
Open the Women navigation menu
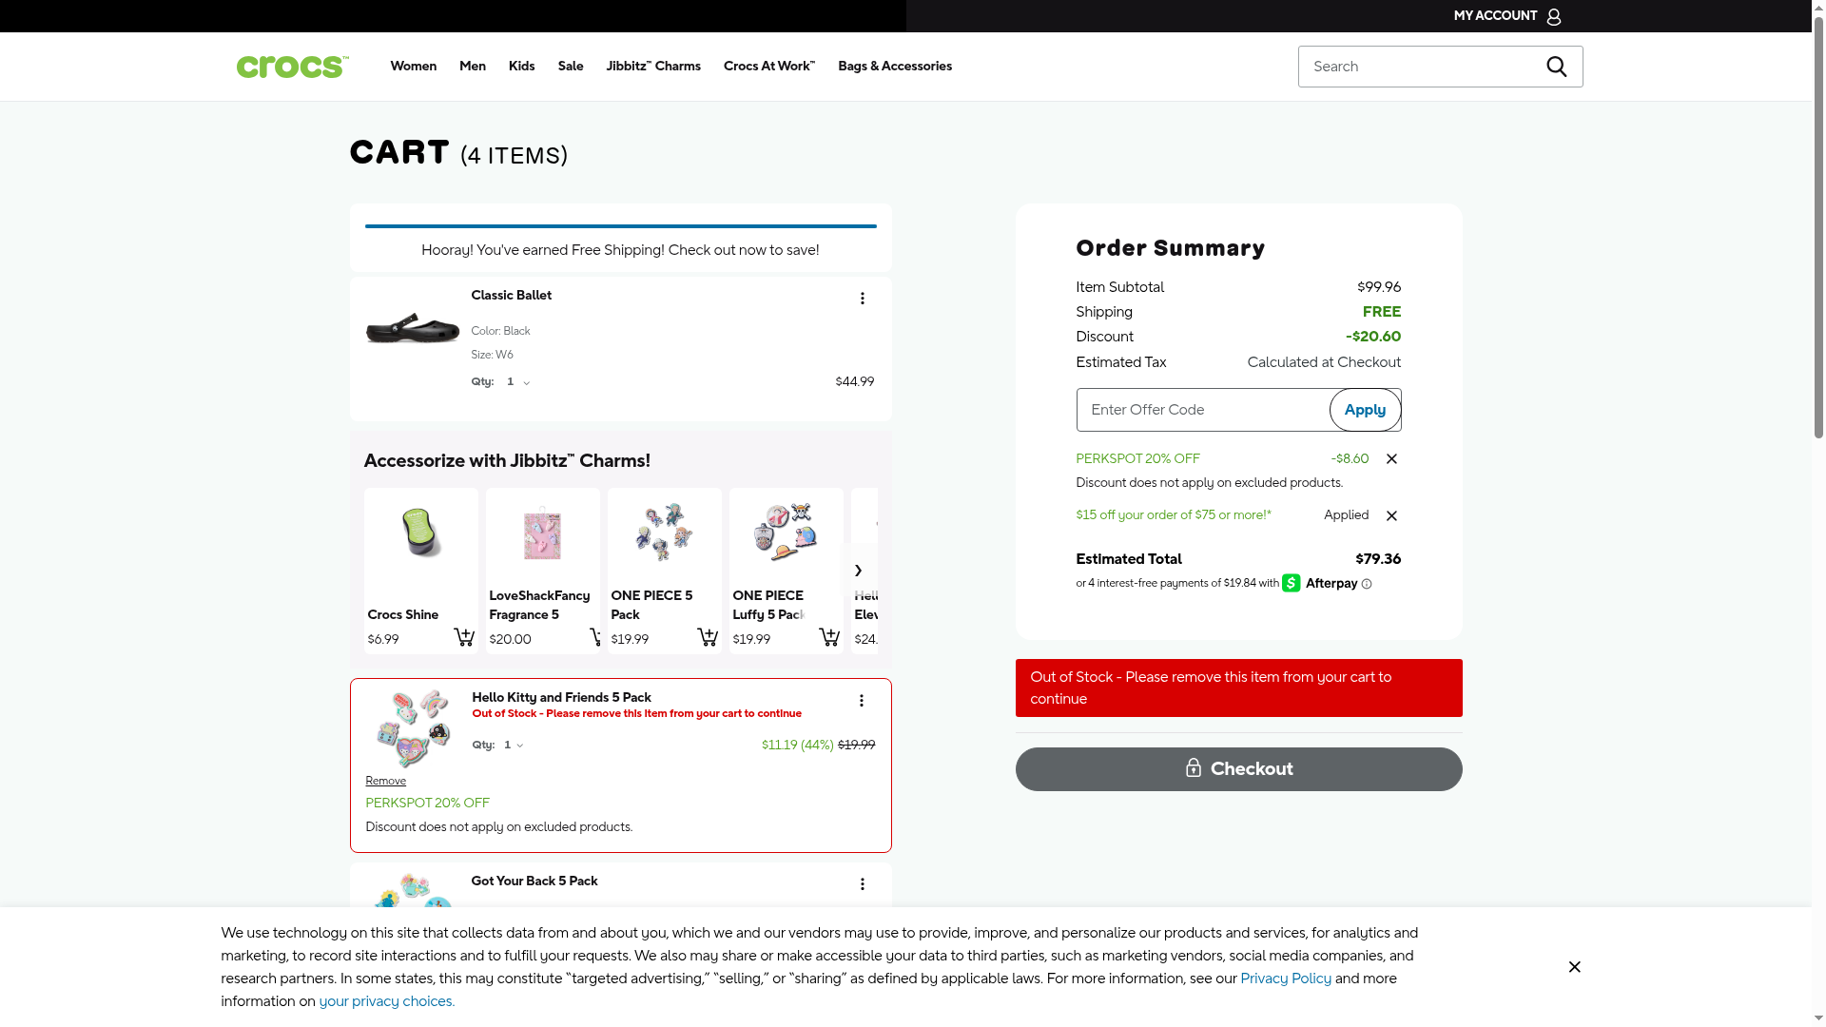tap(413, 67)
